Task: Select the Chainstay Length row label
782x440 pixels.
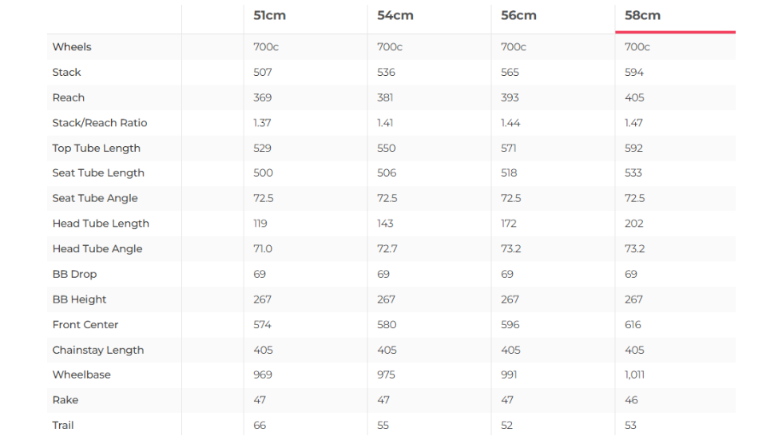Action: coord(98,350)
